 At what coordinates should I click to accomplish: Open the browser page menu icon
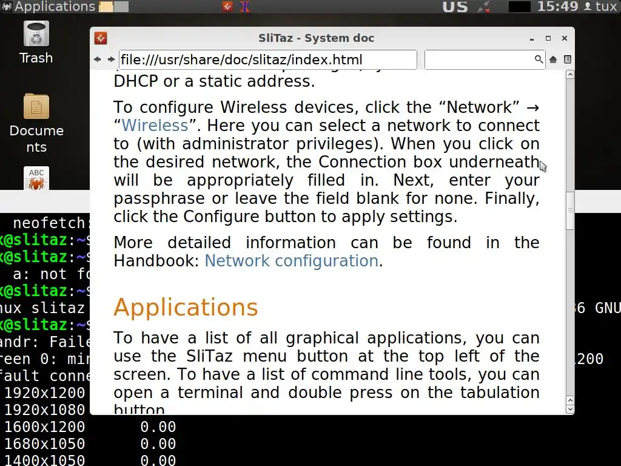568,59
